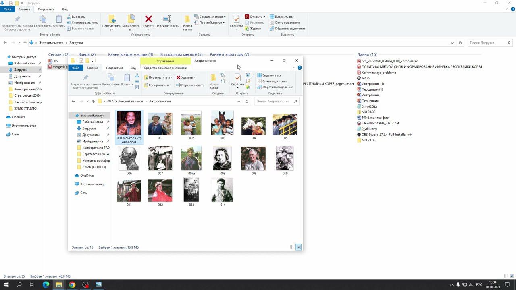The width and height of the screenshot is (516, 290).
Task: Open Загрузки in the Антропология navigation pane
Action: point(89,128)
